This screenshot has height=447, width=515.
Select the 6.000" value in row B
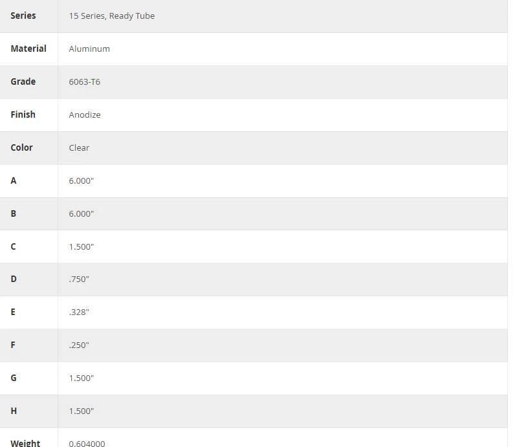point(82,214)
